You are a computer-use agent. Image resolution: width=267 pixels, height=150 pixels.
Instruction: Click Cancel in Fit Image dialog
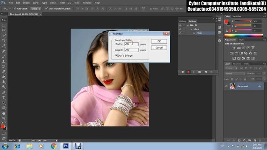(159, 47)
